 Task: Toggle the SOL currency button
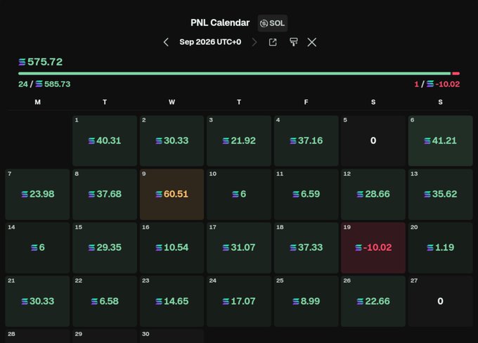(x=273, y=23)
